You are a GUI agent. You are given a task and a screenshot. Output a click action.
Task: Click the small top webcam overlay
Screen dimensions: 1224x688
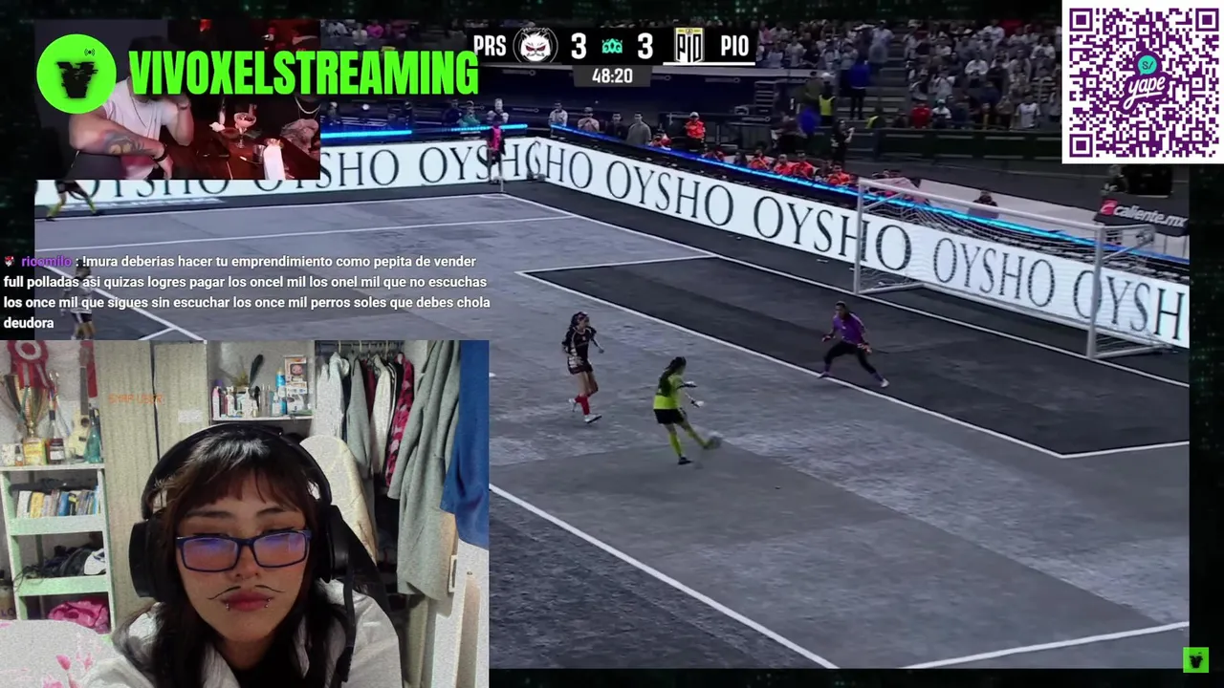[x=178, y=99]
